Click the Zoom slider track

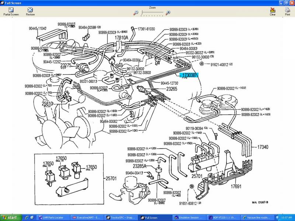click(x=152, y=13)
